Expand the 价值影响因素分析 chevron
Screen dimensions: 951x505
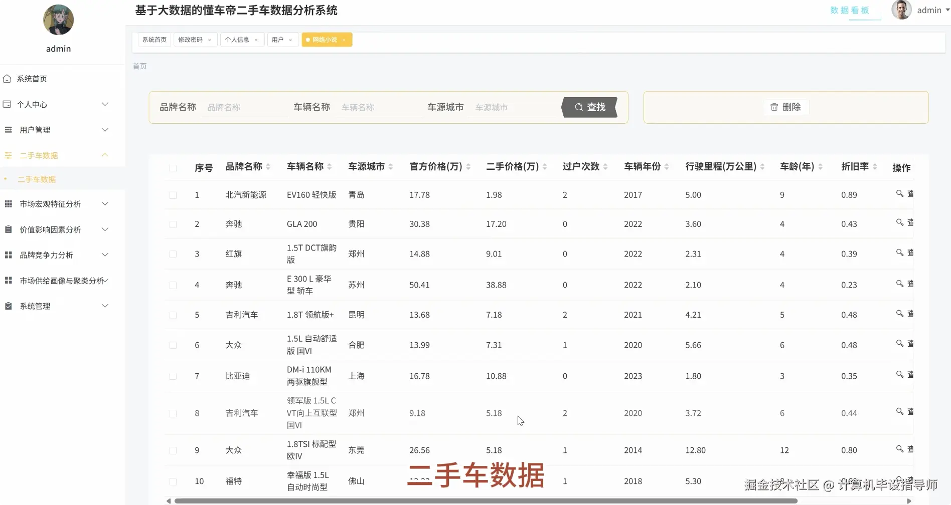tap(105, 229)
